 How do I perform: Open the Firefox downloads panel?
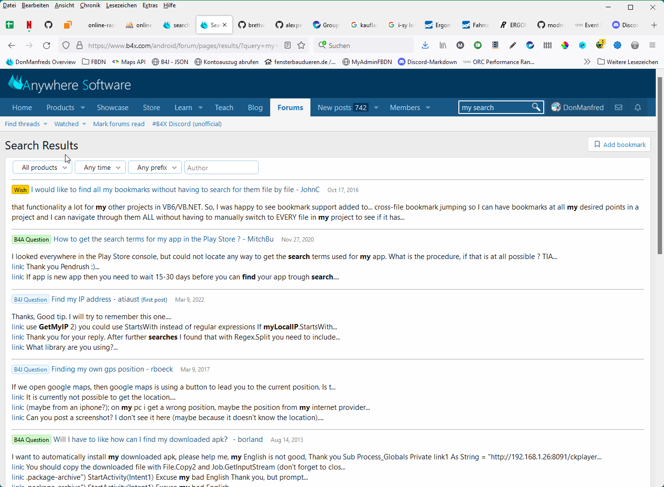425,45
